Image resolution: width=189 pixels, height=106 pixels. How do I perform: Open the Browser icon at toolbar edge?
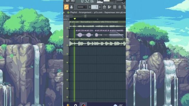pos(124,7)
